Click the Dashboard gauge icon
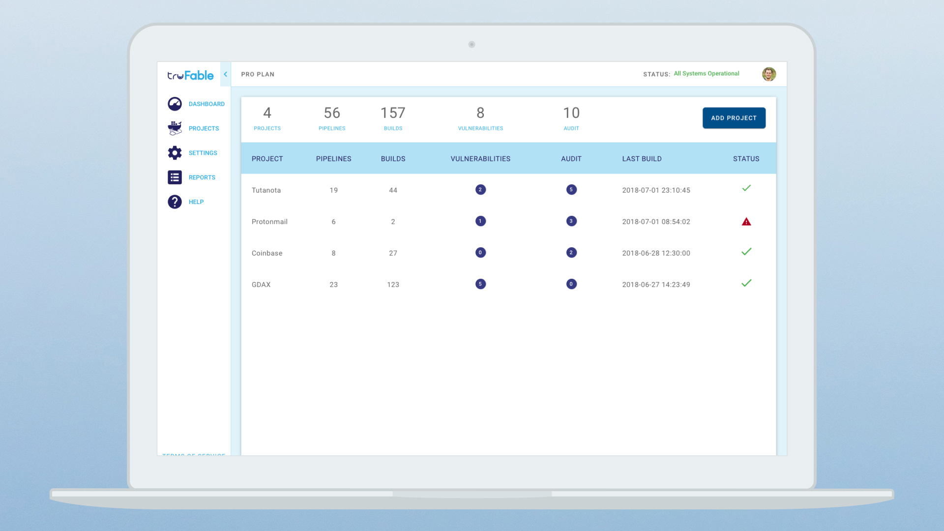 pos(175,104)
